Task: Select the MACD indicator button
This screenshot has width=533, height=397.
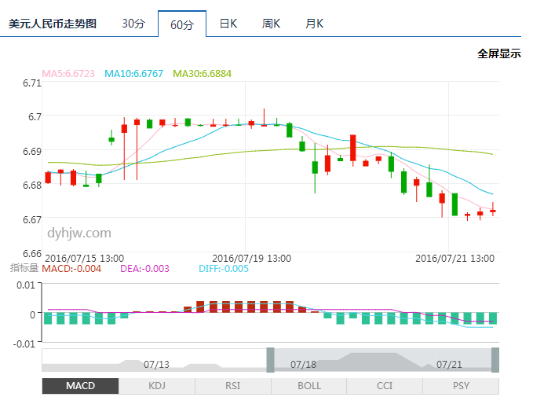Action: [80, 386]
